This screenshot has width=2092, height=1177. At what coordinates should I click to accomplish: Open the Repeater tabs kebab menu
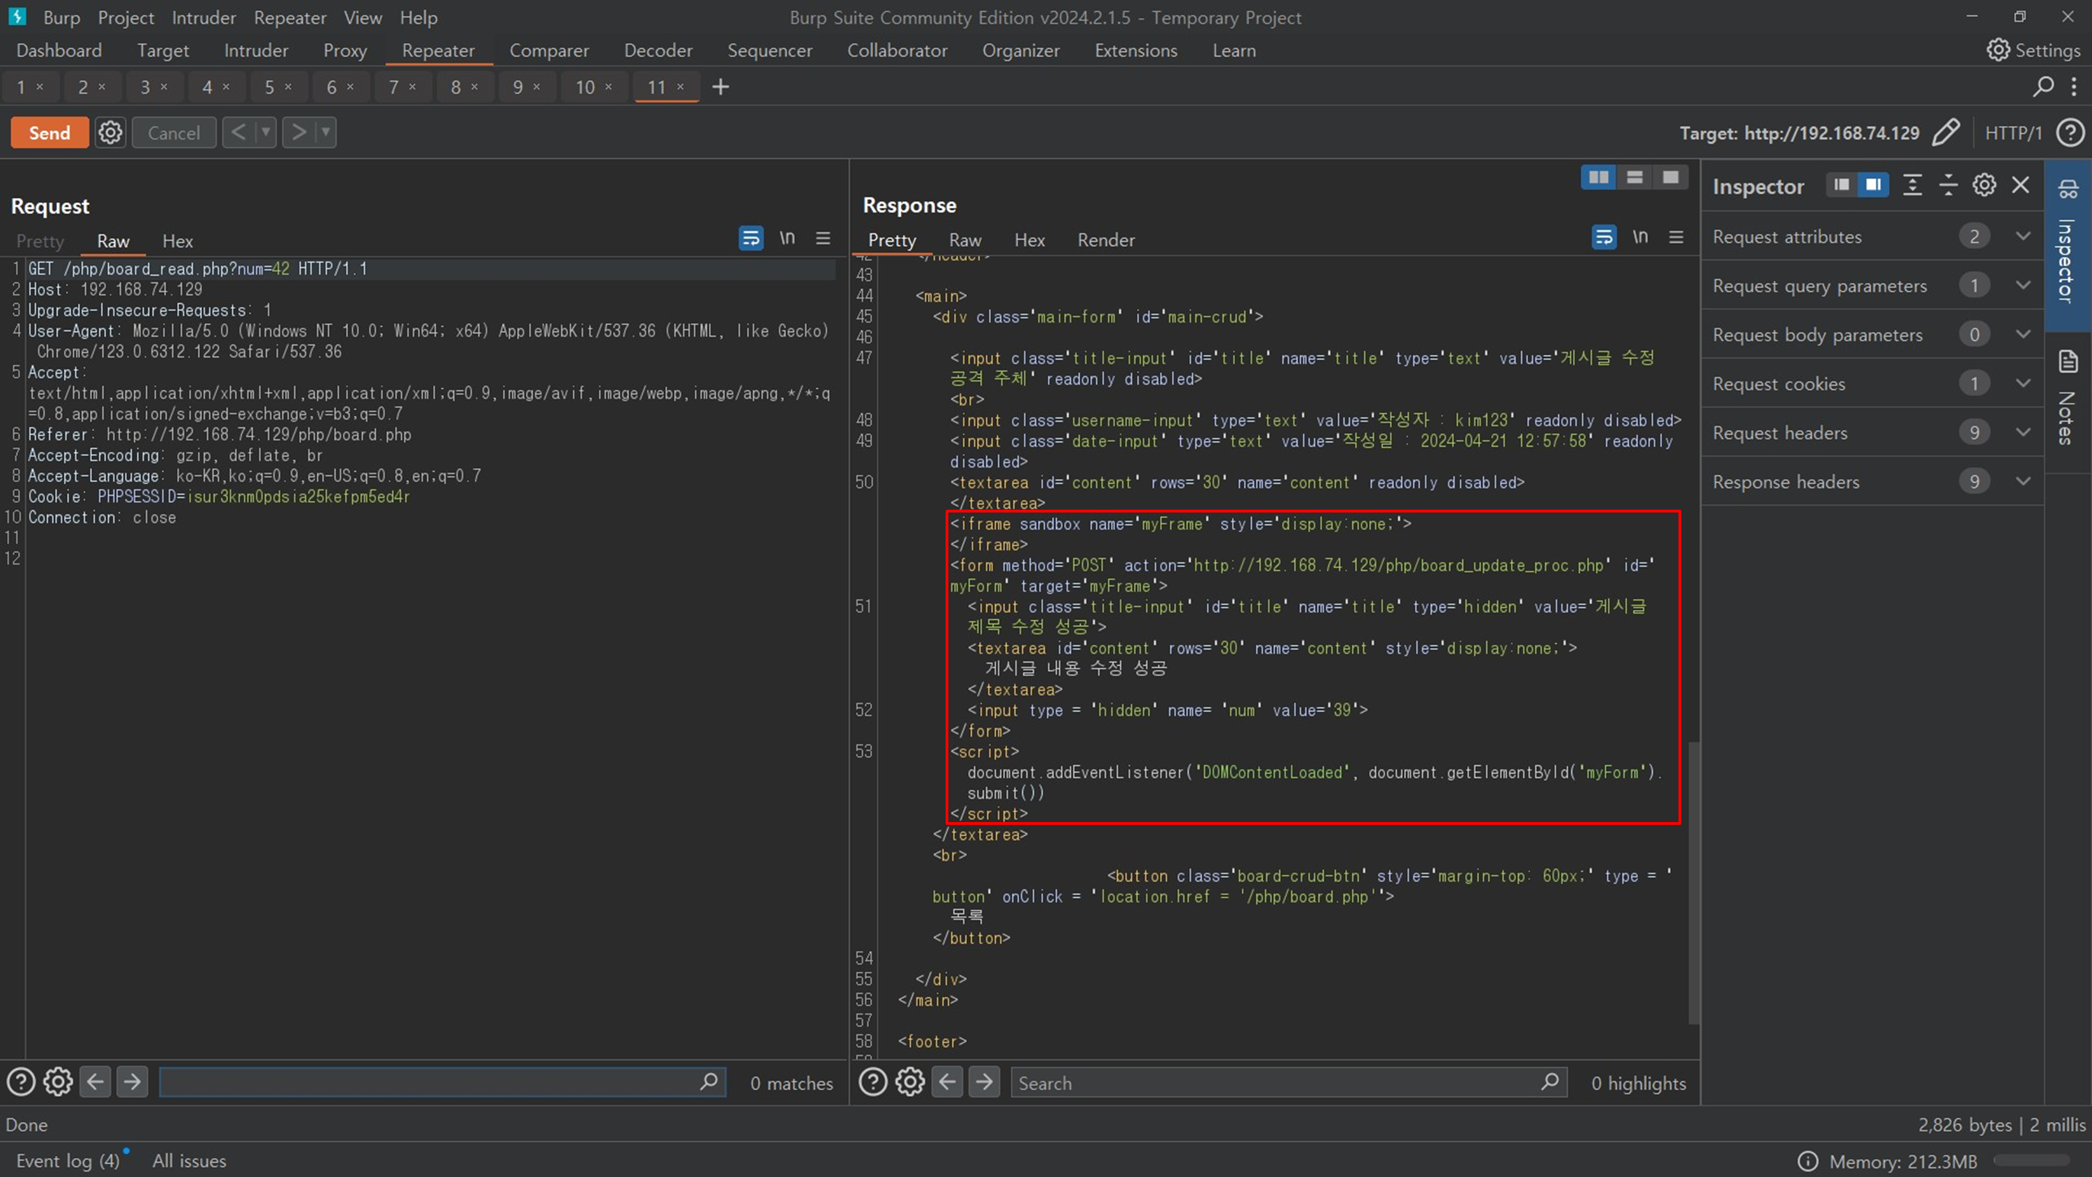[2073, 86]
